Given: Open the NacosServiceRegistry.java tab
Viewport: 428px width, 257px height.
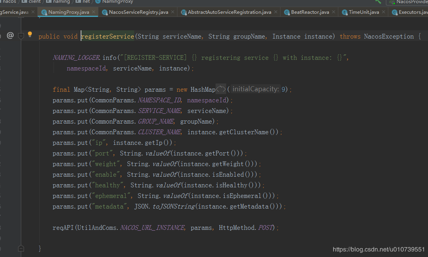Looking at the screenshot, I should click(138, 12).
